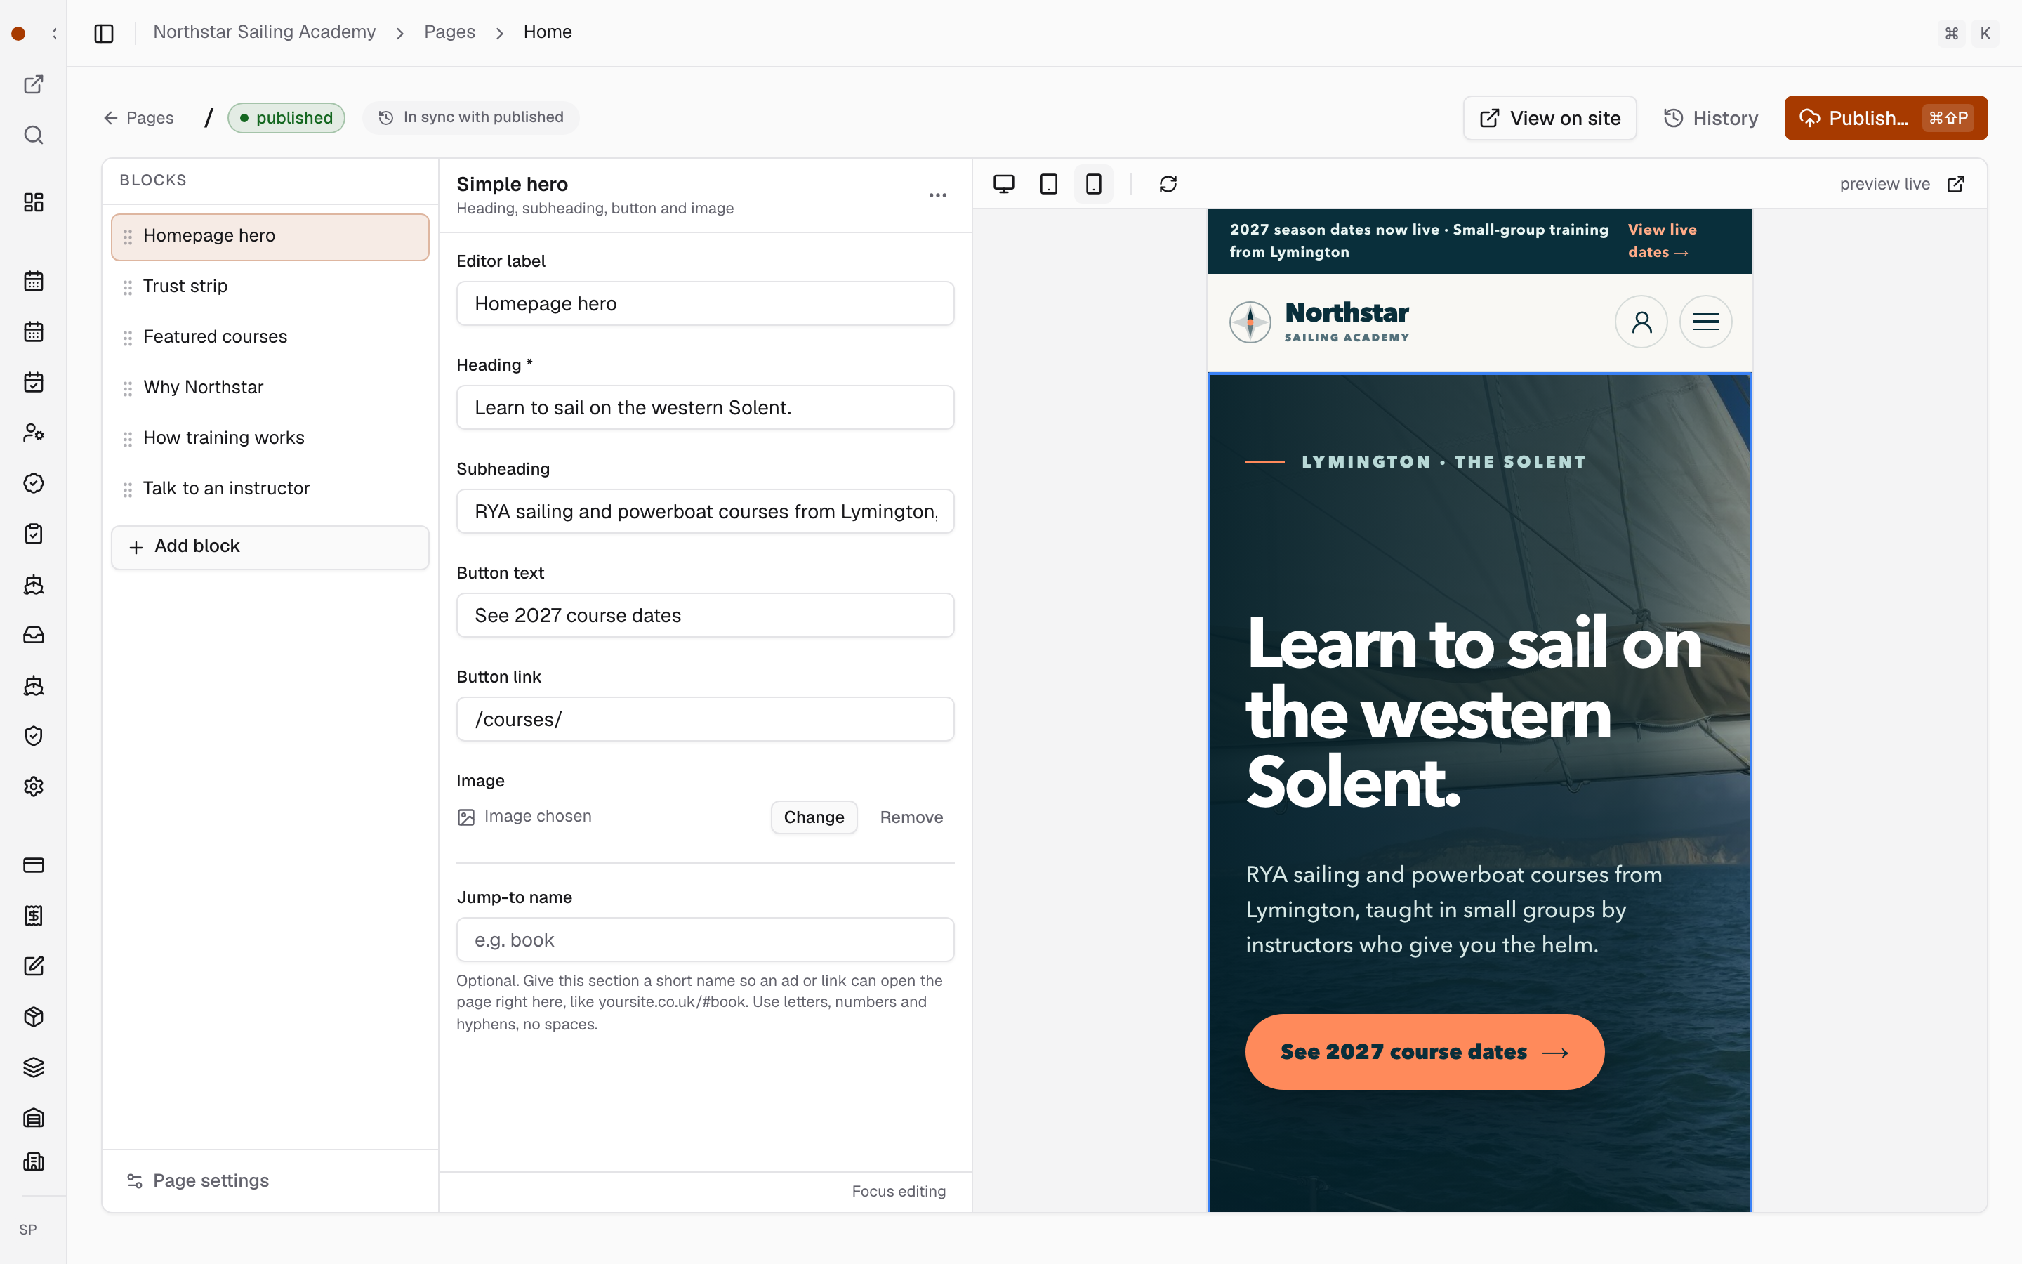Open the Publish… button menu

(1886, 118)
